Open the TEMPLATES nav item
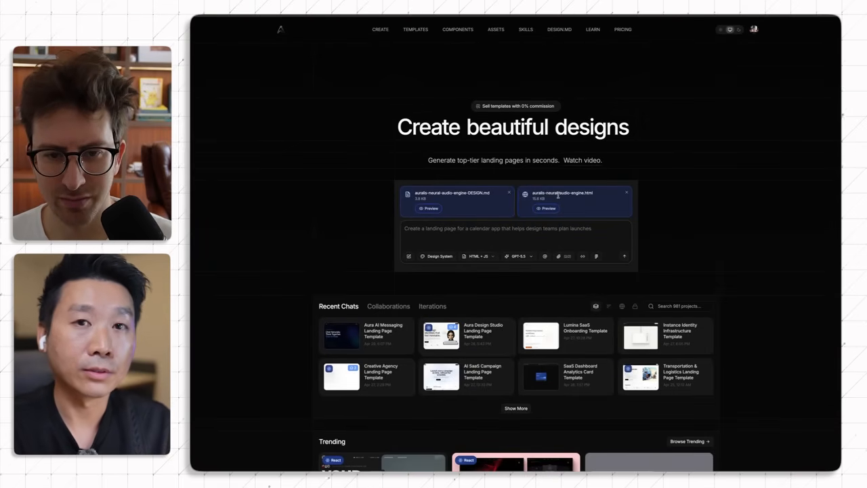 (415, 30)
